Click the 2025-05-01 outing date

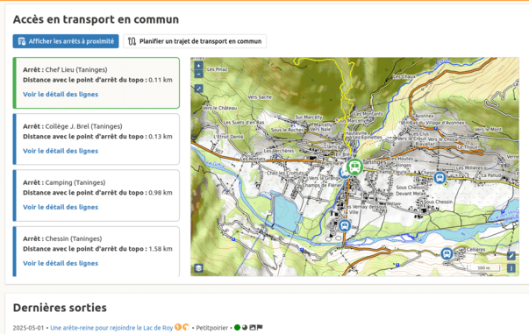[x=28, y=328]
